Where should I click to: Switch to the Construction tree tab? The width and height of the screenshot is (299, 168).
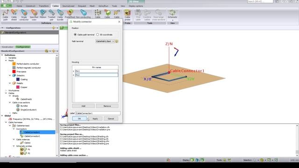point(7,47)
